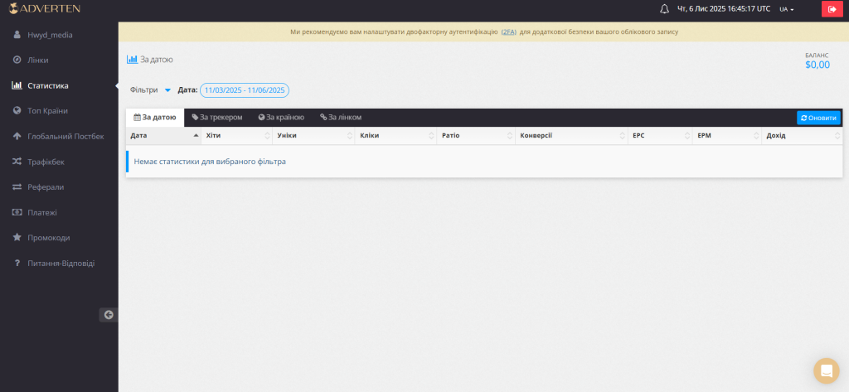
Task: Open Платежі page in sidebar
Action: click(x=41, y=212)
